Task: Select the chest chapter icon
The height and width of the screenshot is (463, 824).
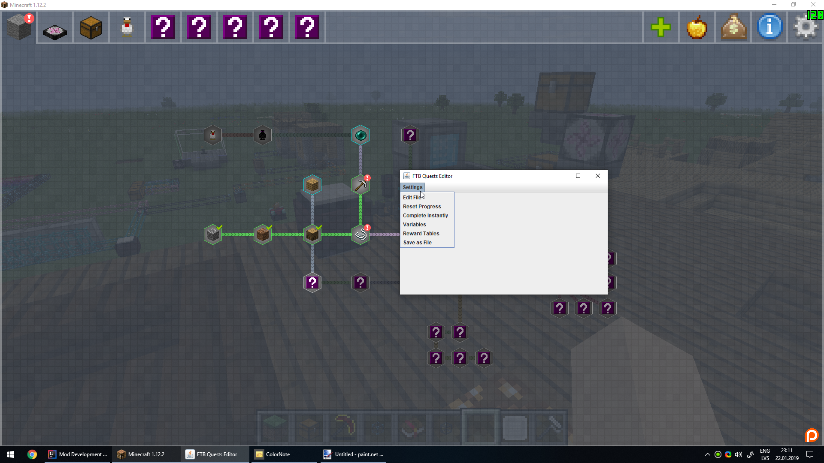Action: click(x=91, y=27)
